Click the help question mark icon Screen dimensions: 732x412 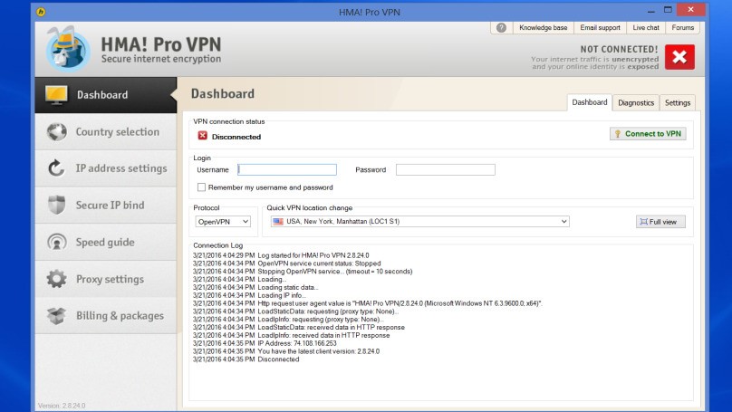(x=501, y=28)
